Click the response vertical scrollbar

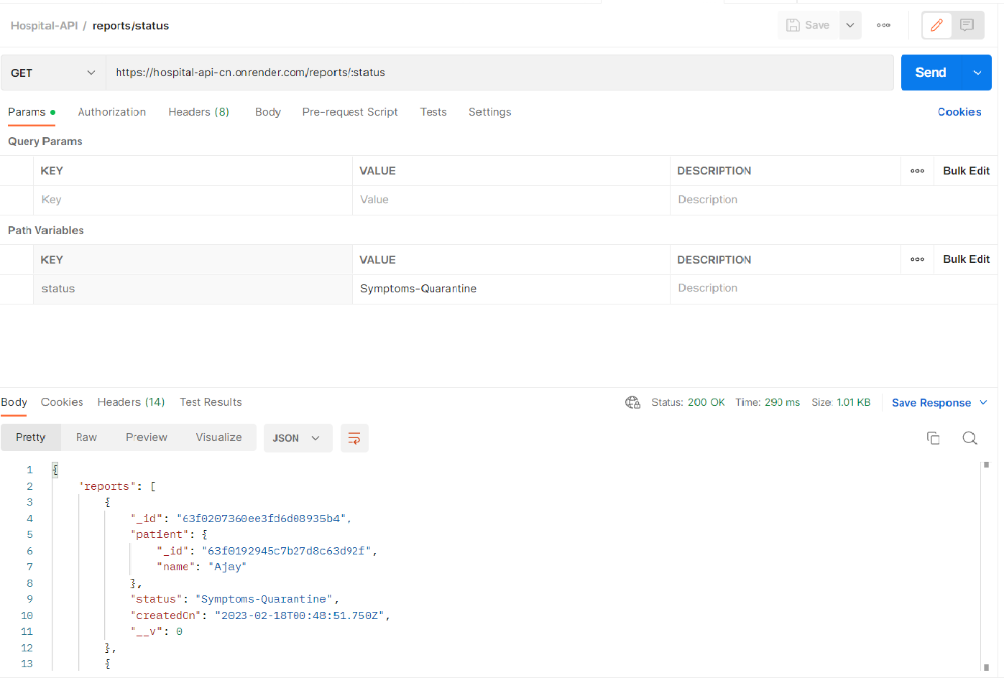(986, 566)
